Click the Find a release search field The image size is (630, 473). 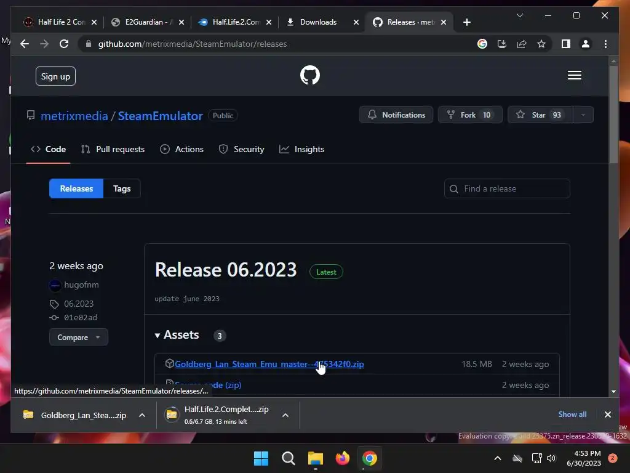click(507, 188)
